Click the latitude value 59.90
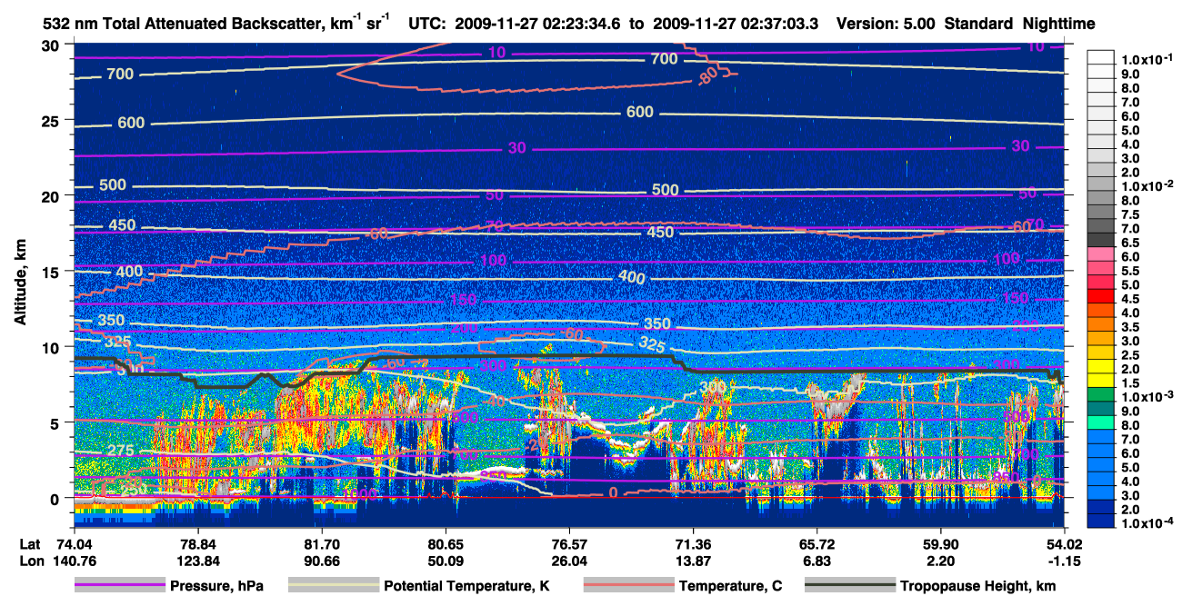1182x606 pixels. [x=940, y=543]
